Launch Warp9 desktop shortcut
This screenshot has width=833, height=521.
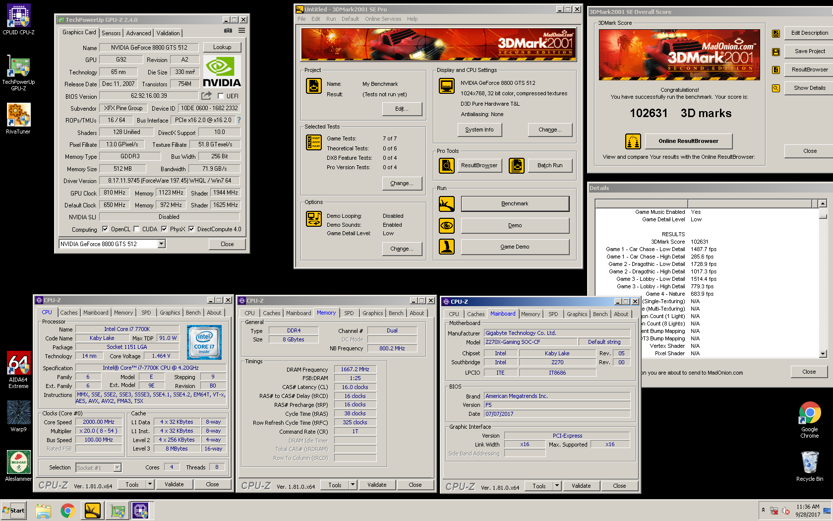pyautogui.click(x=19, y=416)
